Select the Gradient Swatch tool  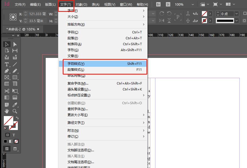pos(7,97)
